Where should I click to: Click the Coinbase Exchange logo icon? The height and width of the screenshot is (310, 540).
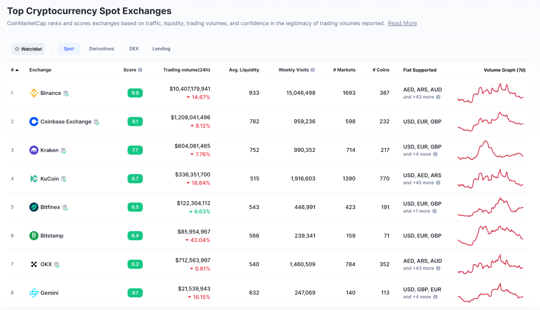[34, 121]
